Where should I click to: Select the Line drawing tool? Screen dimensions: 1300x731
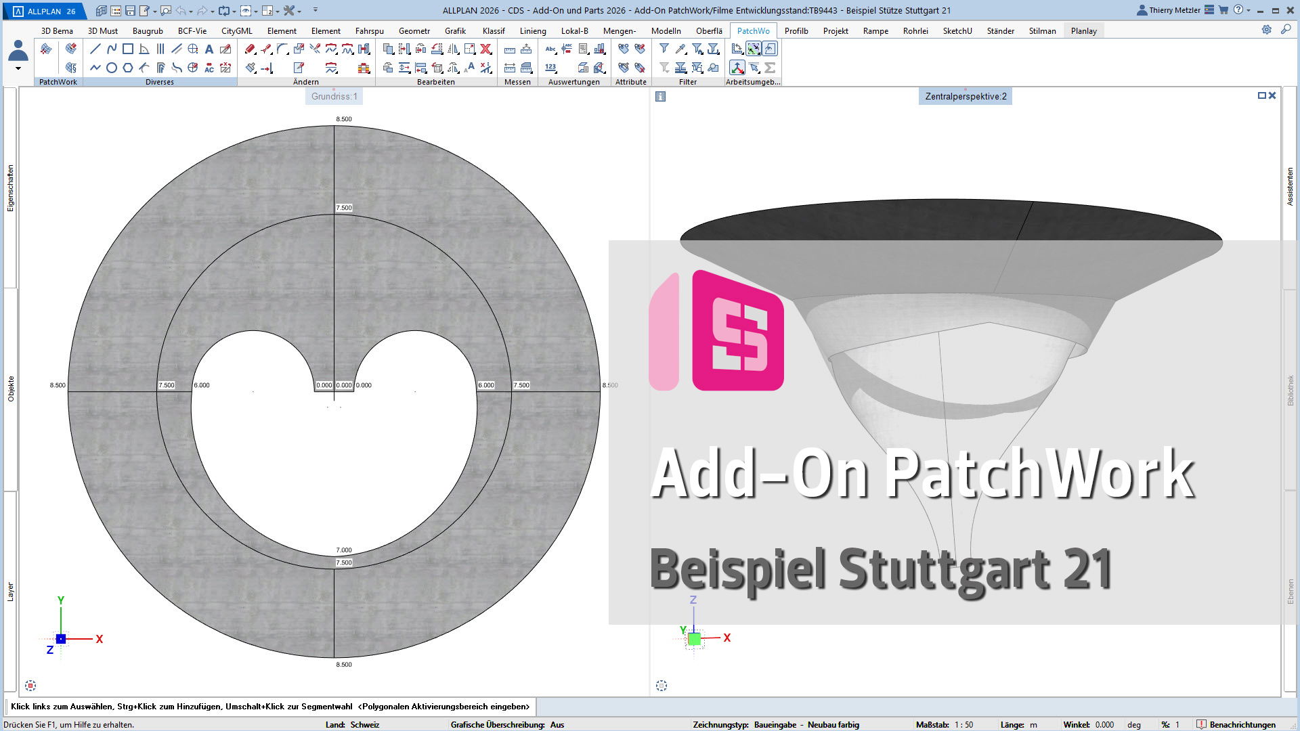(95, 49)
